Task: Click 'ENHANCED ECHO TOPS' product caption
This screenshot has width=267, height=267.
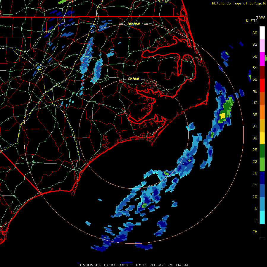Action: [x=104, y=265]
